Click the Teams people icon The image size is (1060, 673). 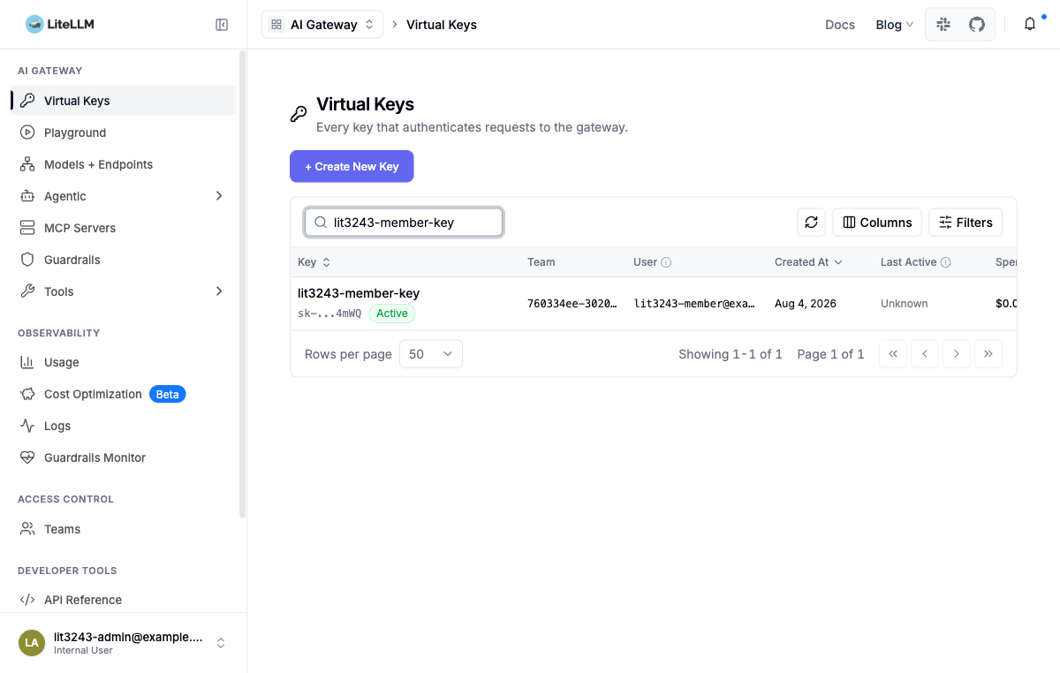coord(27,529)
